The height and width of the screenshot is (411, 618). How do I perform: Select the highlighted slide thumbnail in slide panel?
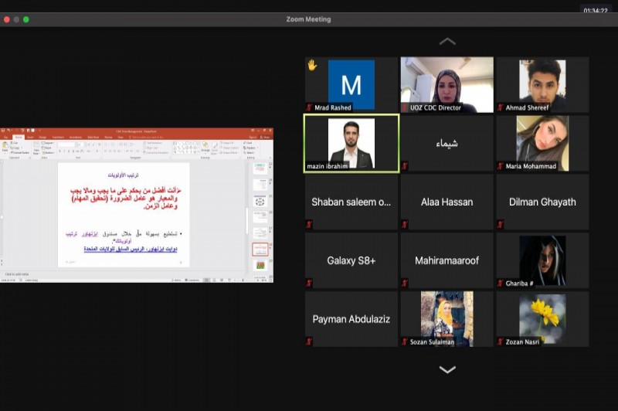(x=260, y=250)
